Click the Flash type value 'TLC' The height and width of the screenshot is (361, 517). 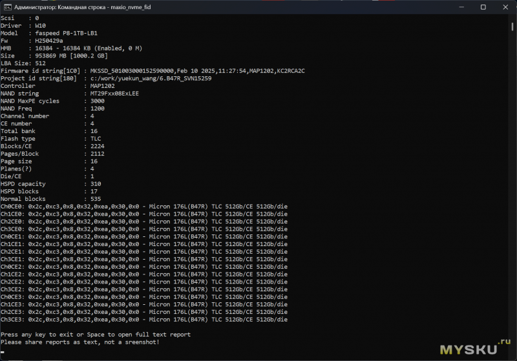(x=96, y=139)
